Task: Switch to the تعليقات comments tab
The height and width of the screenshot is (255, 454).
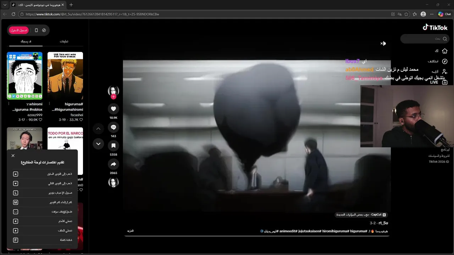Action: 64,41
